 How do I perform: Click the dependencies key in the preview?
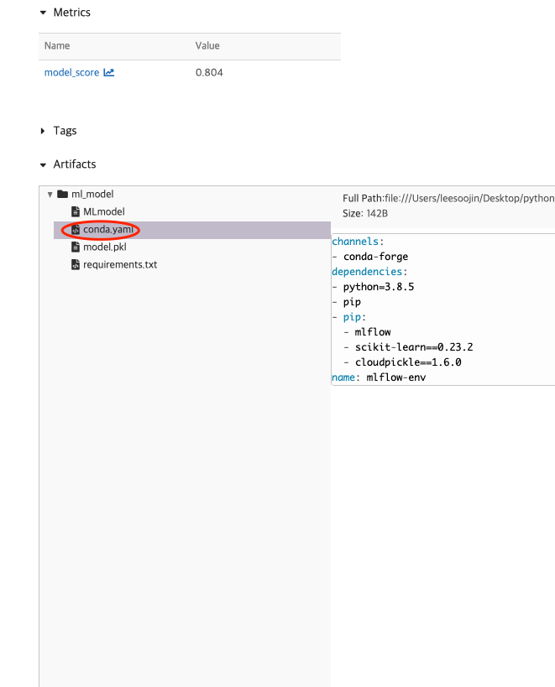point(367,272)
